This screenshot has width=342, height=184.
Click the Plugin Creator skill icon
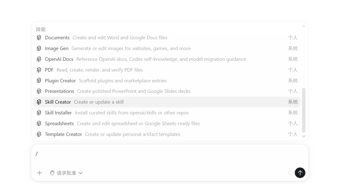point(39,81)
